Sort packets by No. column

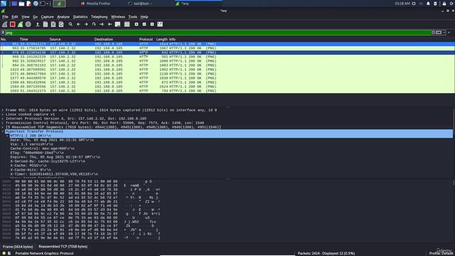pyautogui.click(x=4, y=39)
